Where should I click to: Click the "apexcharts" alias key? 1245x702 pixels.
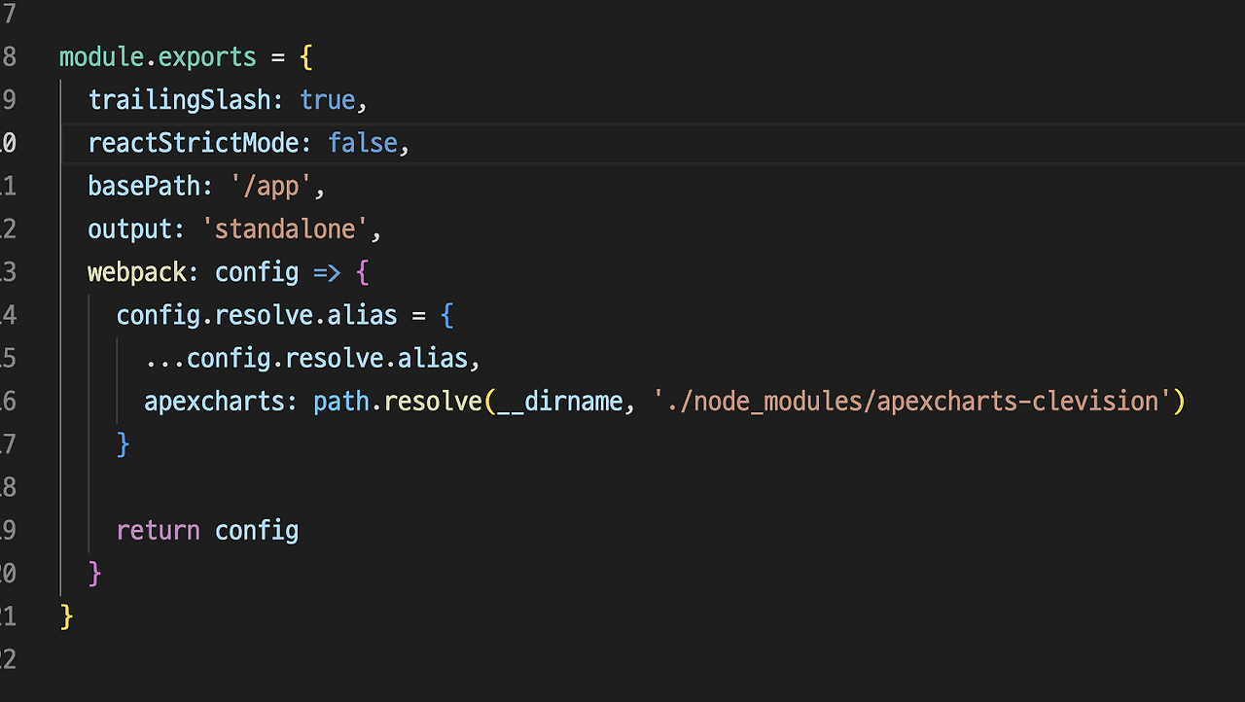pyautogui.click(x=215, y=401)
